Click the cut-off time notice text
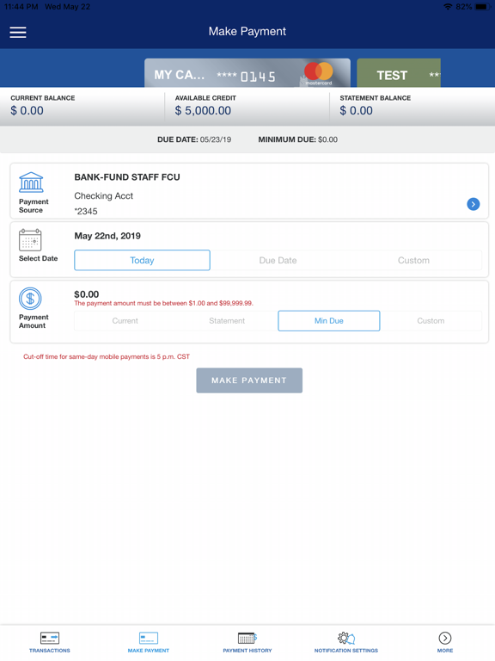Viewport: 495px width, 661px height. [107, 356]
